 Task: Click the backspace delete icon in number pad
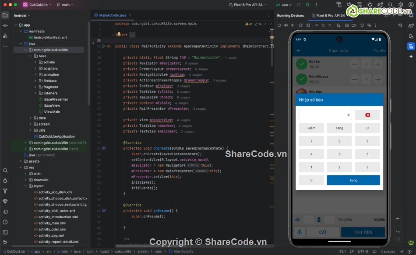pos(367,115)
